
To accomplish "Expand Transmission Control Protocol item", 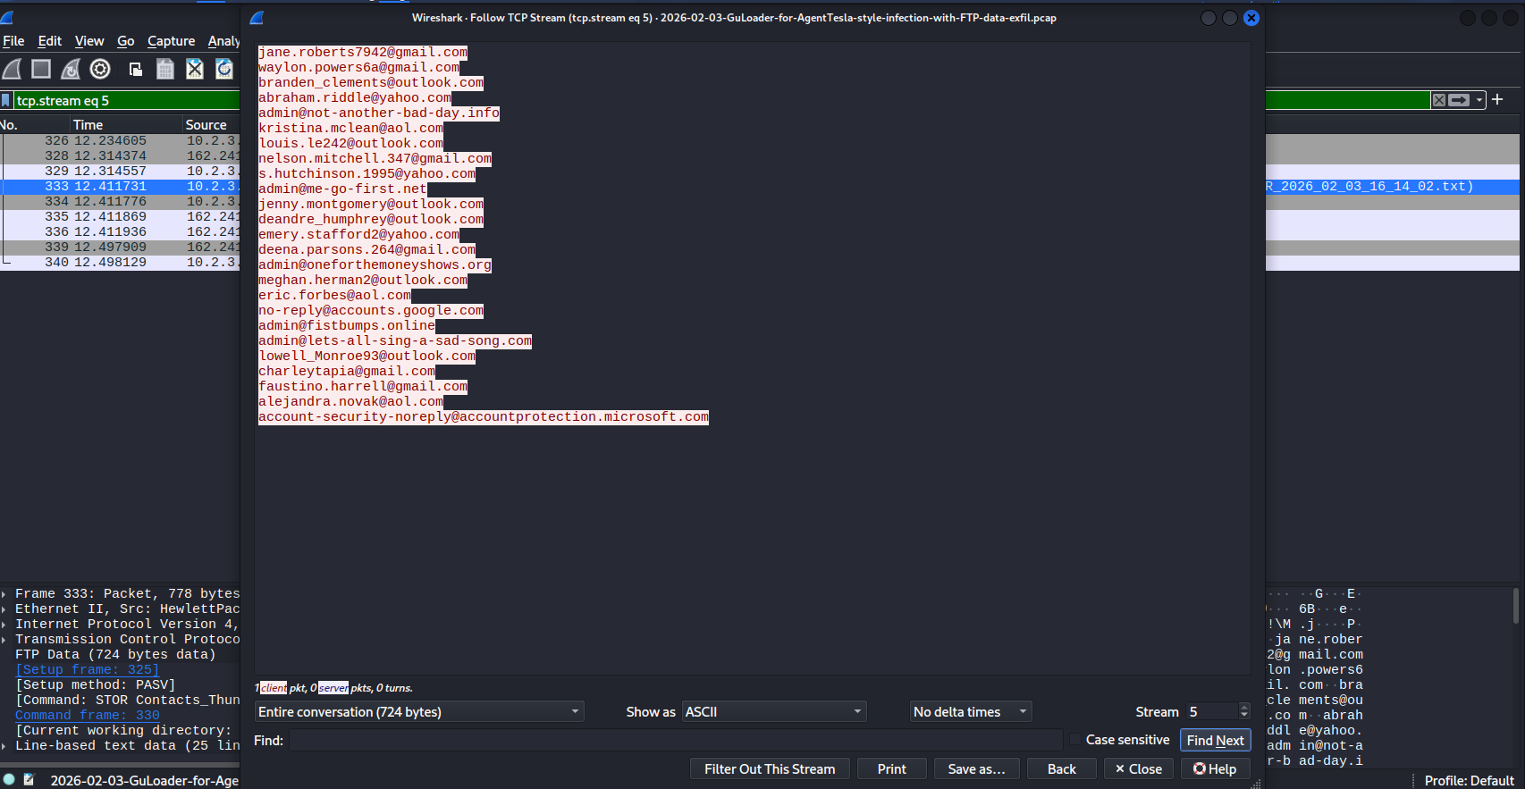I will pos(4,640).
